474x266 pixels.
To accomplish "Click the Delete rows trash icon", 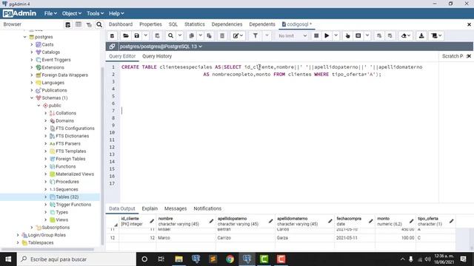I will 222,36.
